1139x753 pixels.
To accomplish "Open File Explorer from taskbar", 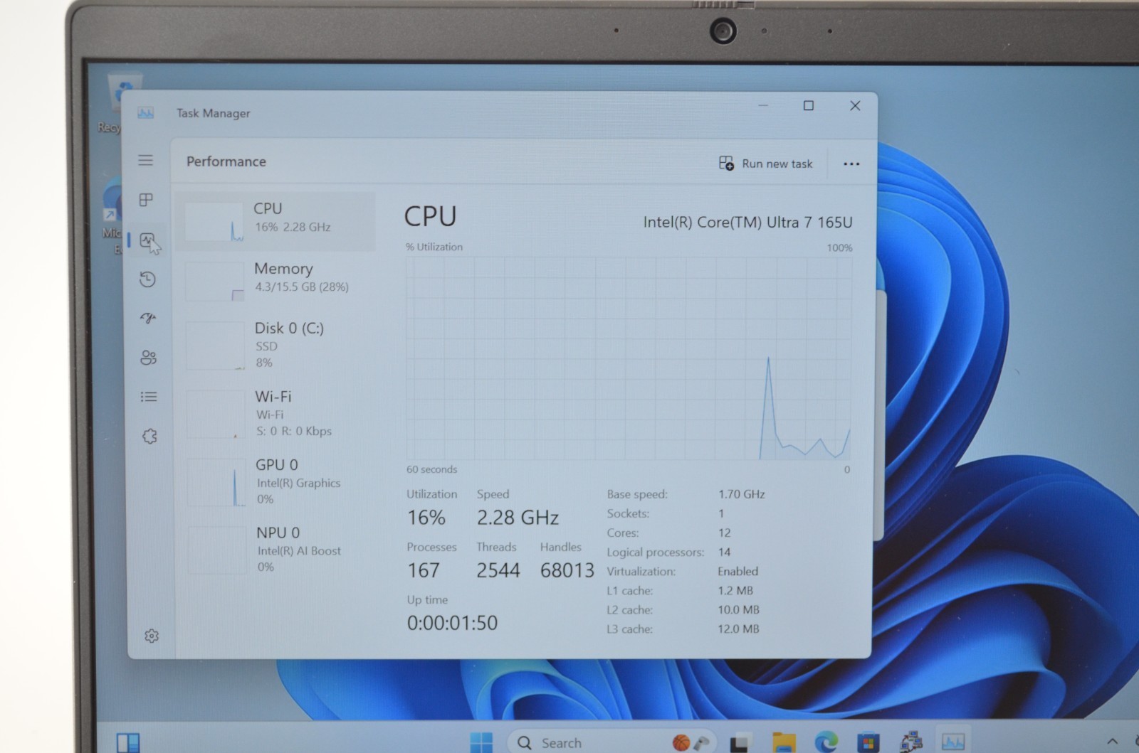I will 784,742.
